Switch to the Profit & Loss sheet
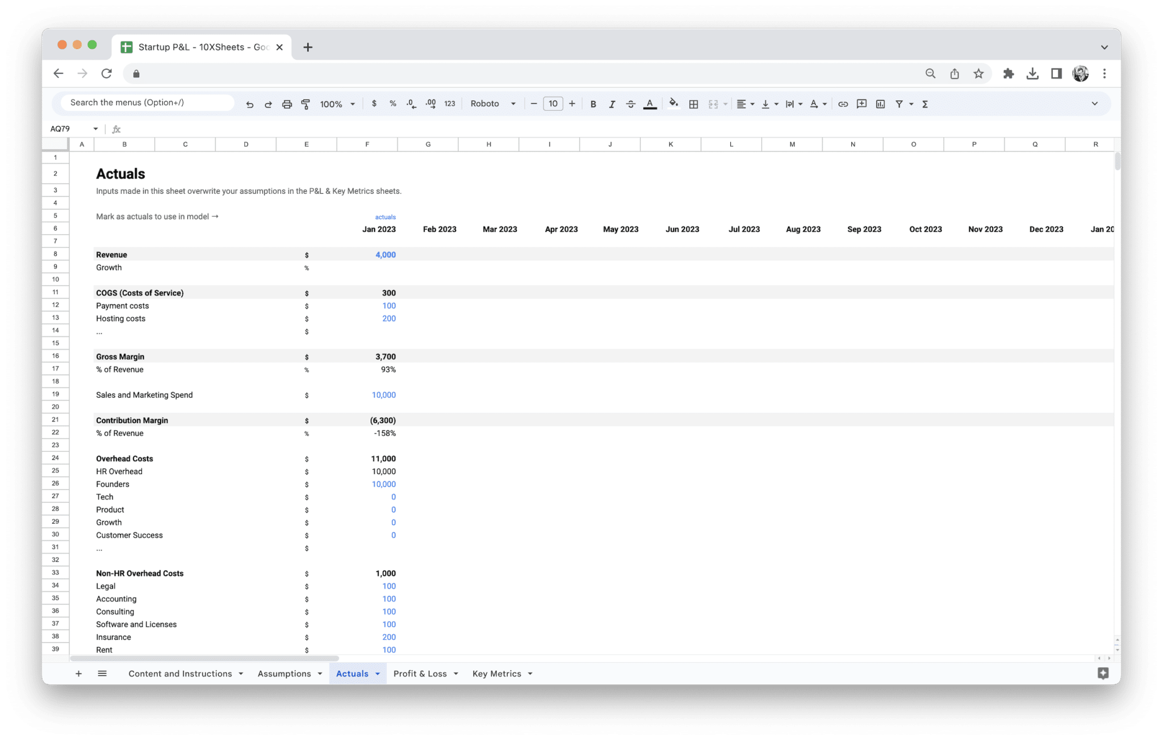Screen dimensions: 1163x740 421,674
